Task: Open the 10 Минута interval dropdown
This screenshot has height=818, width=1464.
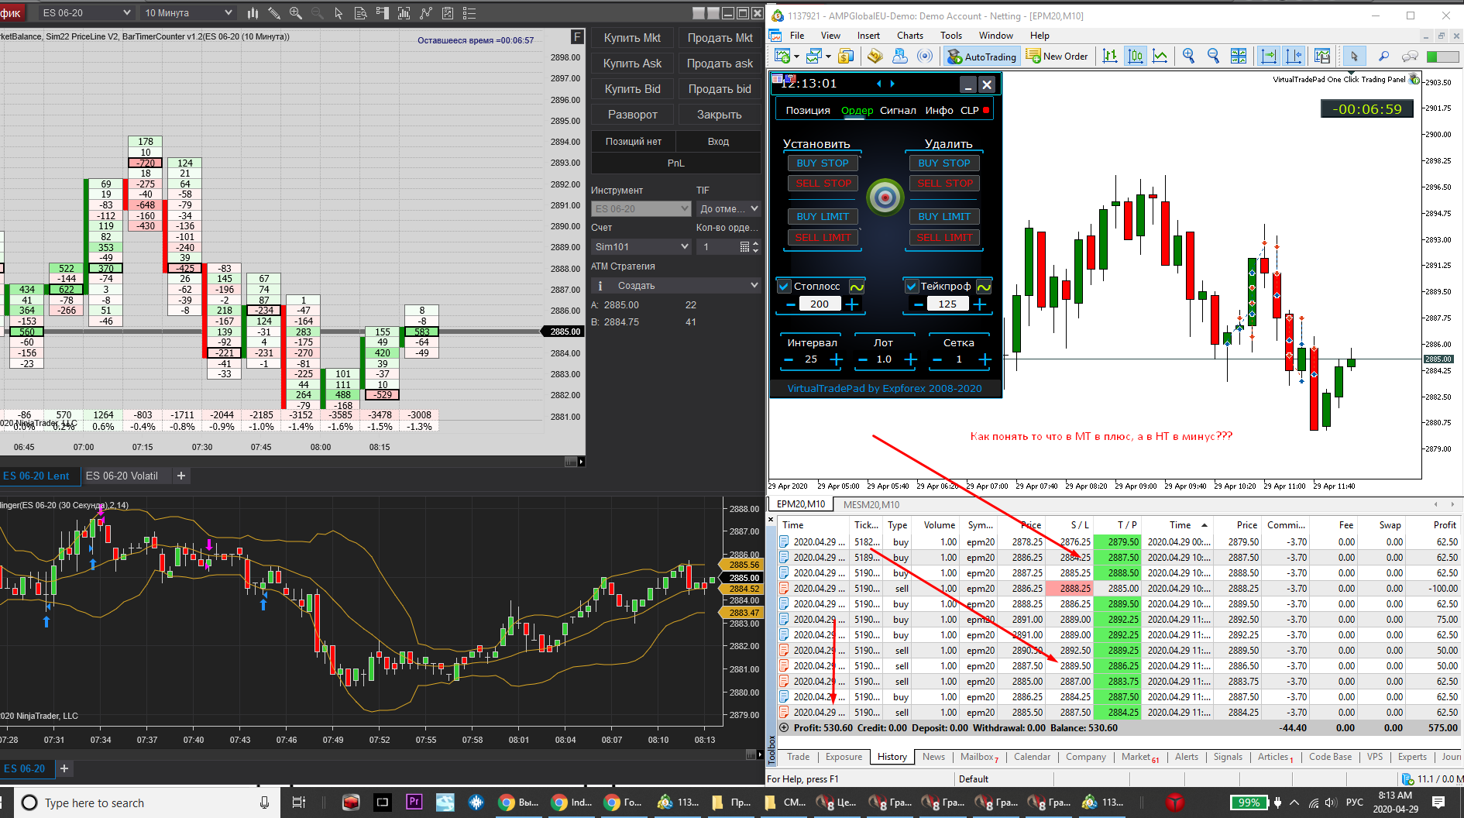Action: [188, 13]
